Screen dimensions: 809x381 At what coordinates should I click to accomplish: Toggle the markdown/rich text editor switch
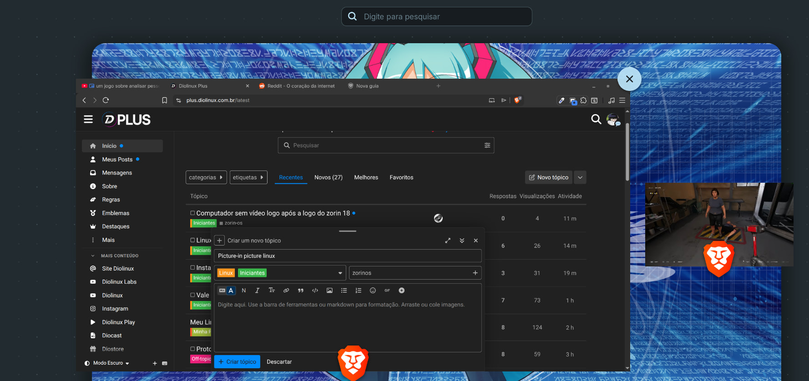(x=227, y=291)
